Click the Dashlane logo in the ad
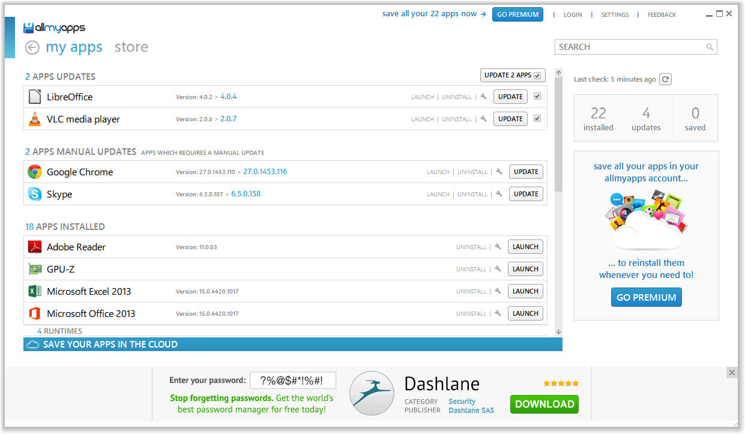Screen dimensions: 745x434 (372, 393)
